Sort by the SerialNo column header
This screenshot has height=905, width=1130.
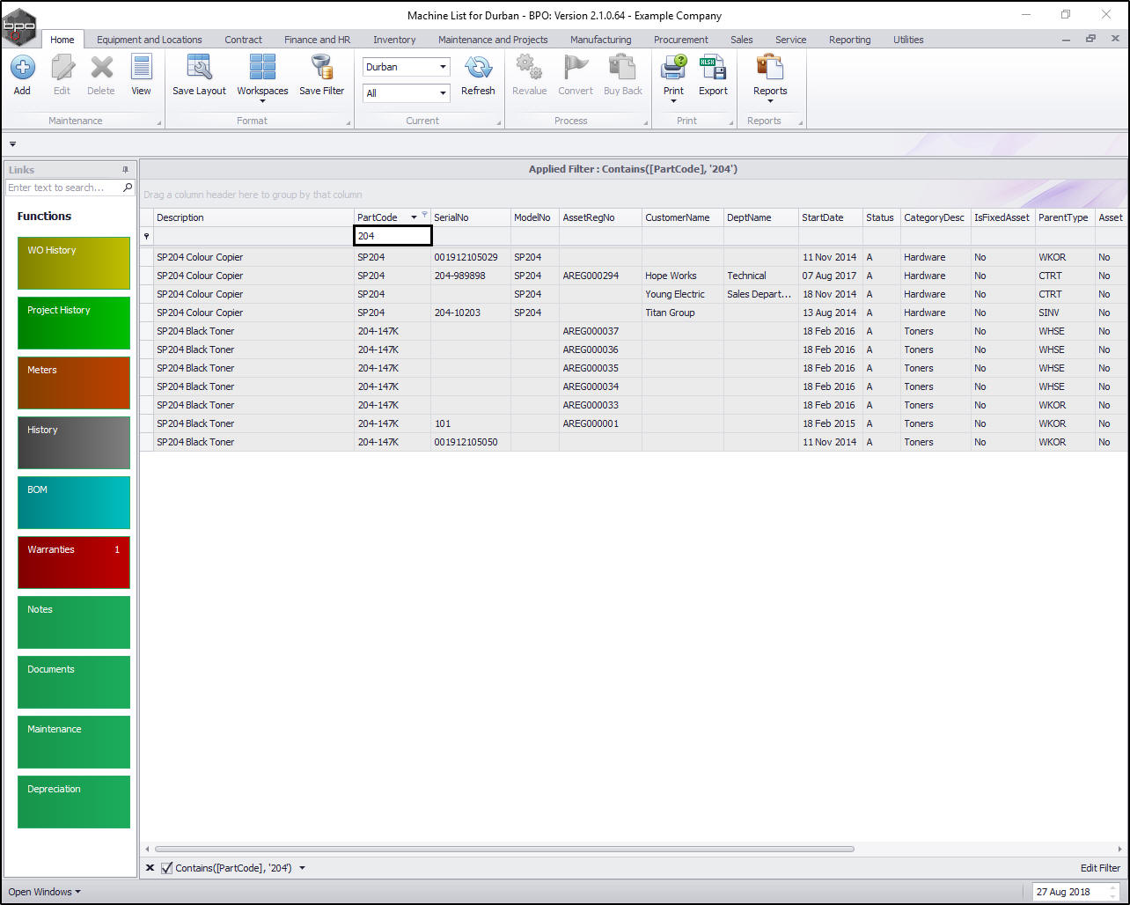(x=470, y=217)
